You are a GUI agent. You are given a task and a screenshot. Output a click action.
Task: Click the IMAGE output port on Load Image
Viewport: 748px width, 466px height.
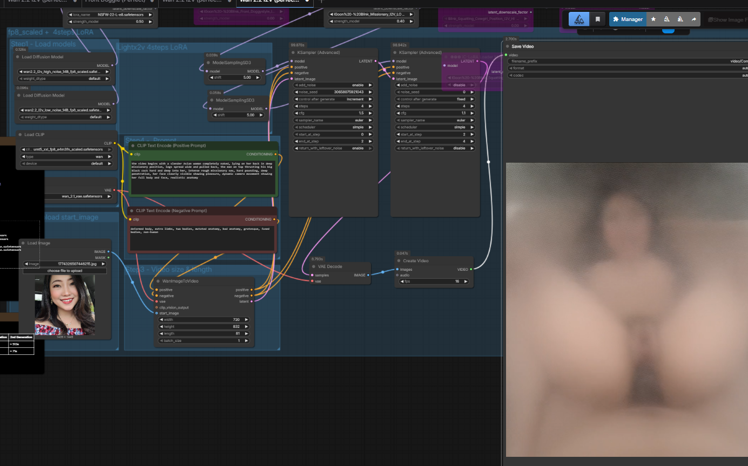tap(109, 252)
